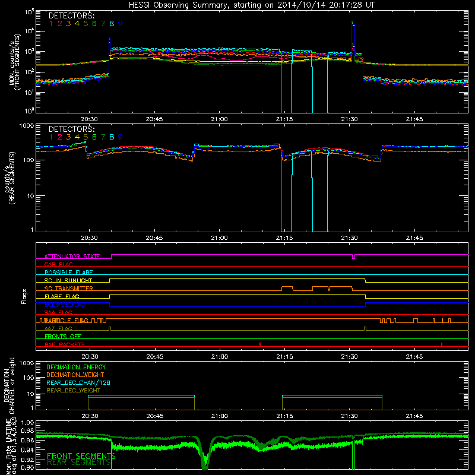Click the POSSIBLE FLARE flag label
475x475 pixels.
(x=68, y=273)
